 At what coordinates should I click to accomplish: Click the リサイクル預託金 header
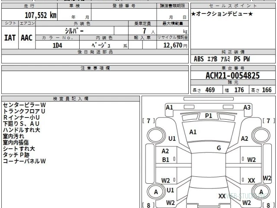click(173, 38)
